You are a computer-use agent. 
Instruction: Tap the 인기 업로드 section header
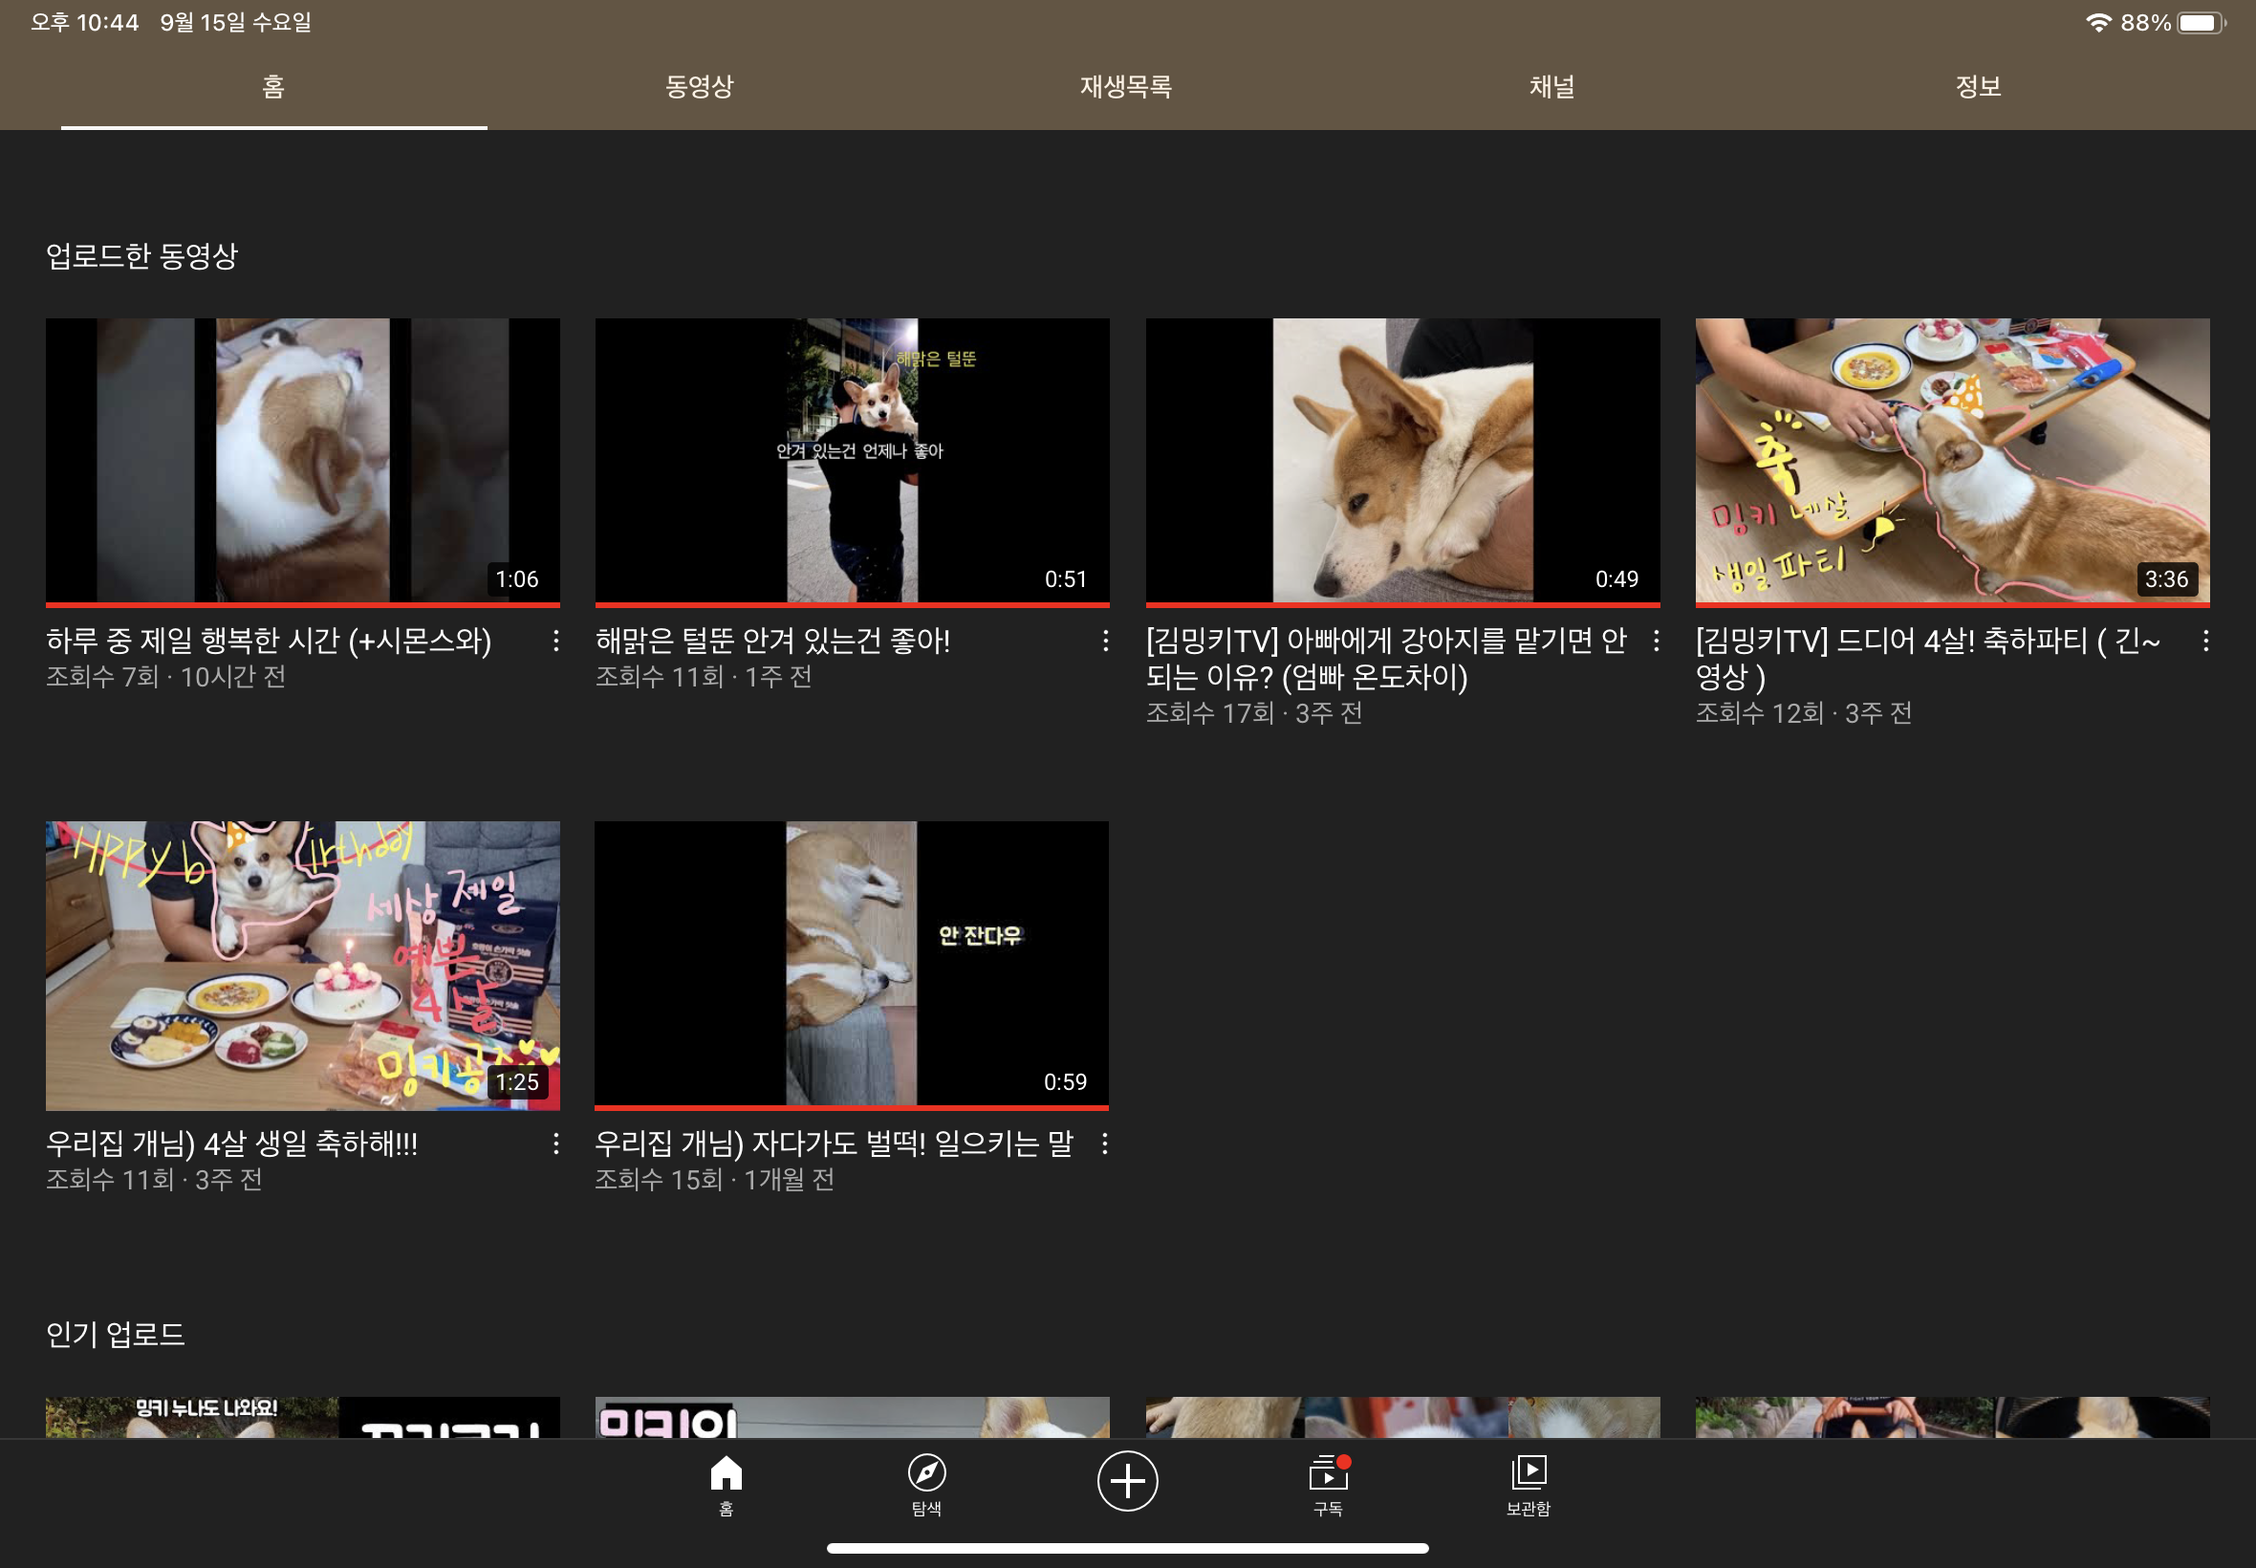pyautogui.click(x=116, y=1334)
